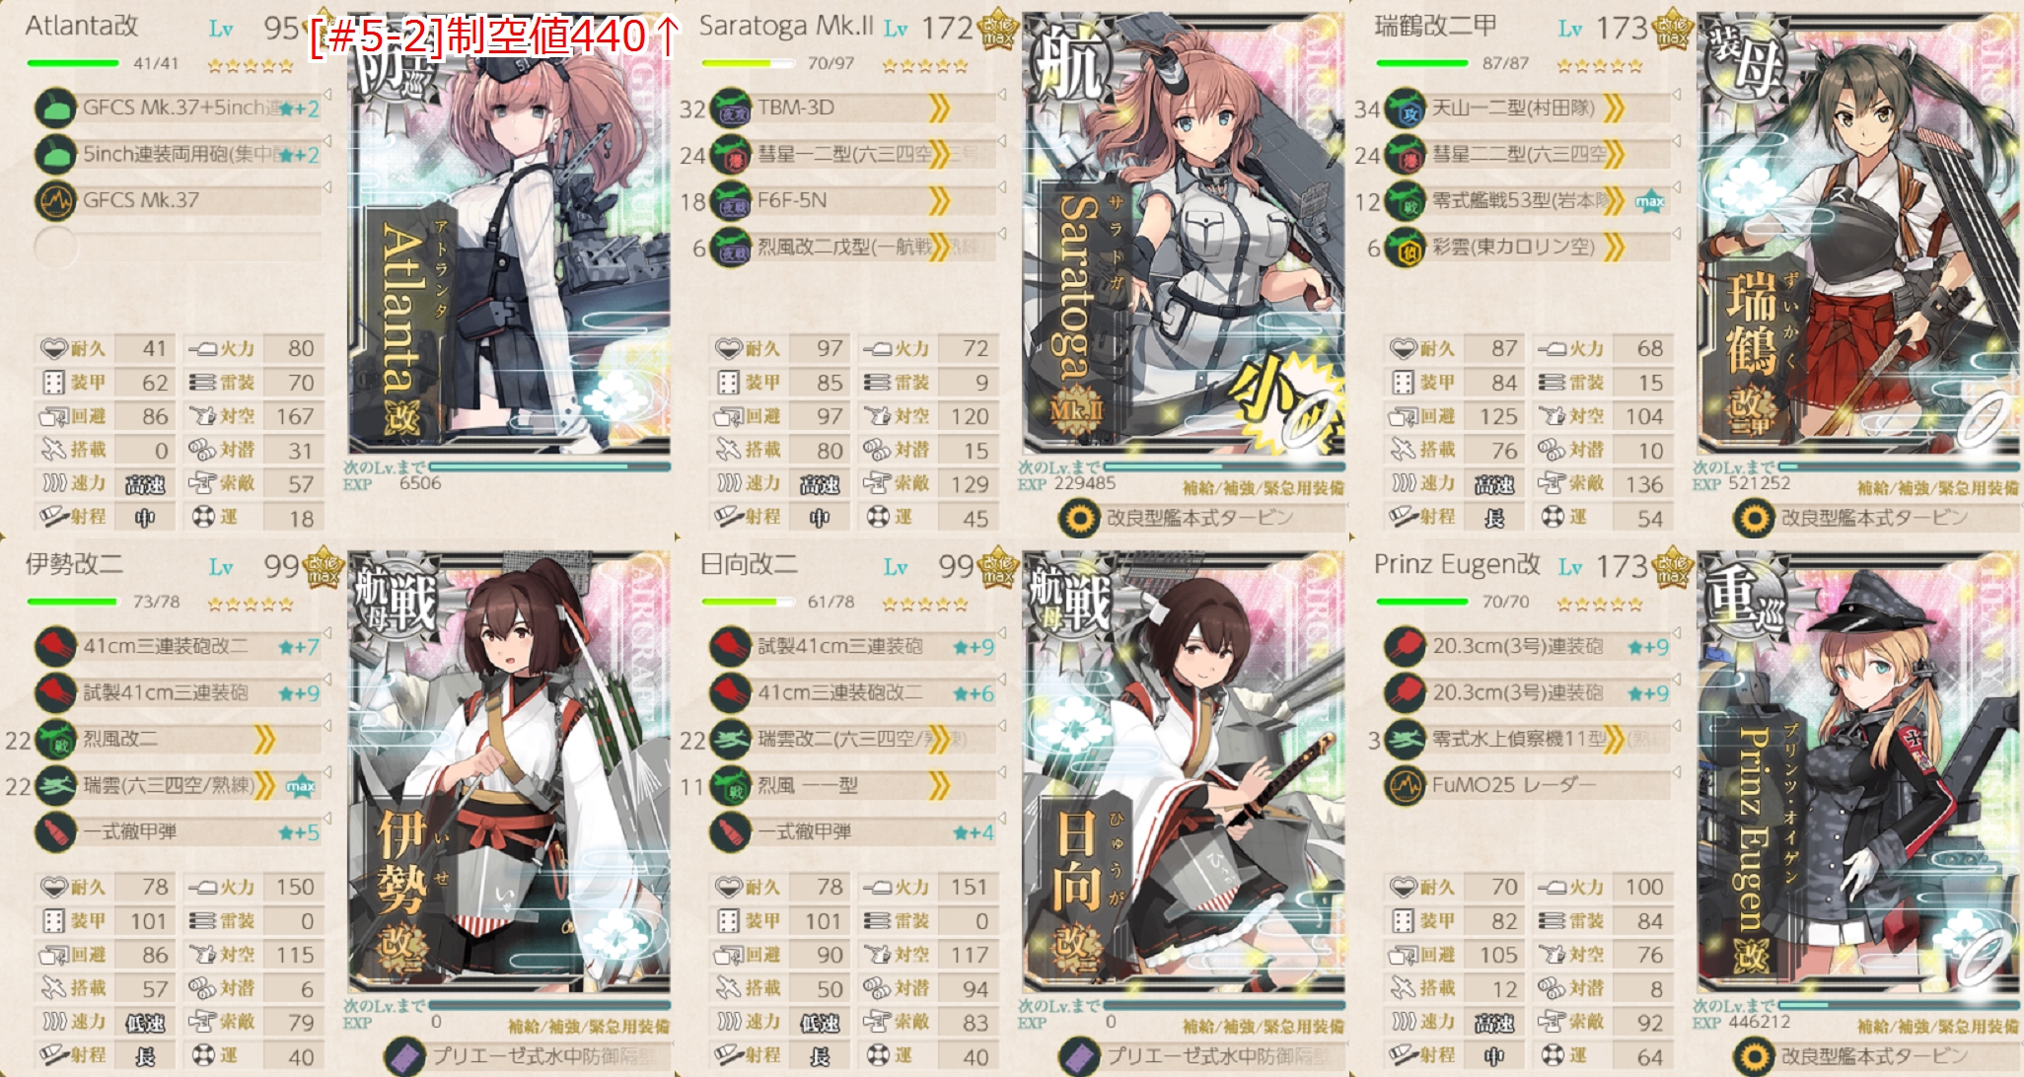Image resolution: width=2024 pixels, height=1077 pixels.
Task: Click Saratoga's improved turbine gear icon
Action: point(1079,519)
